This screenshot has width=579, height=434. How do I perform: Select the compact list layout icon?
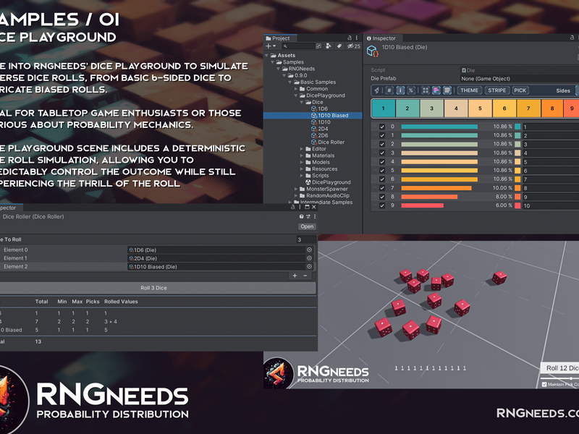point(447,90)
